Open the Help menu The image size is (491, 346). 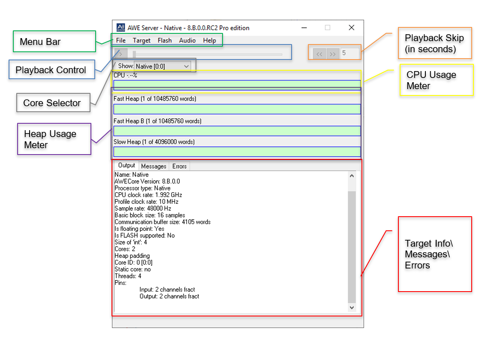[x=209, y=40]
